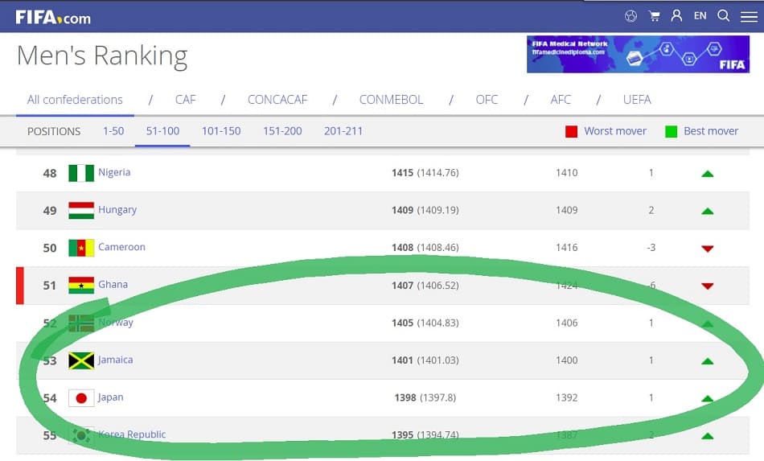764x461 pixels.
Task: Show positions 101-150
Action: coord(221,131)
